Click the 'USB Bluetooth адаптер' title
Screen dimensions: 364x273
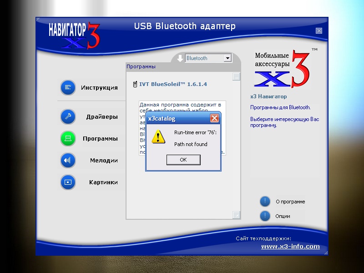click(185, 26)
